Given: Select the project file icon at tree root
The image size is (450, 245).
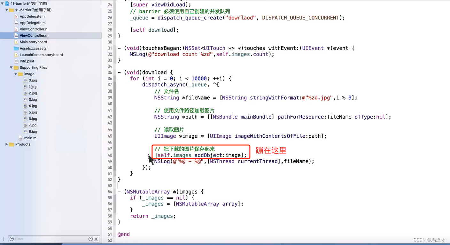Looking at the screenshot, I should pyautogui.click(x=7, y=4).
